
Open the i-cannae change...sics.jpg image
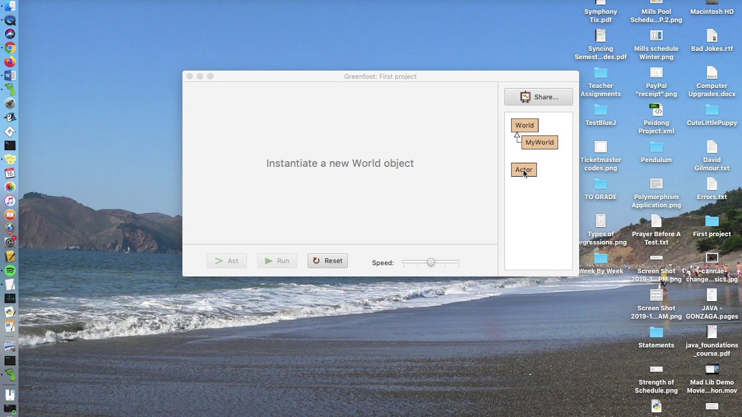(712, 267)
